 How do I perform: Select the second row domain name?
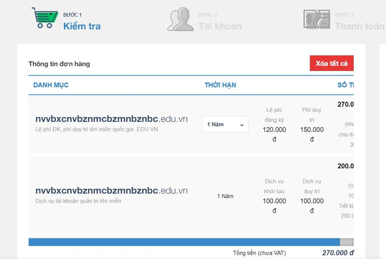point(111,191)
